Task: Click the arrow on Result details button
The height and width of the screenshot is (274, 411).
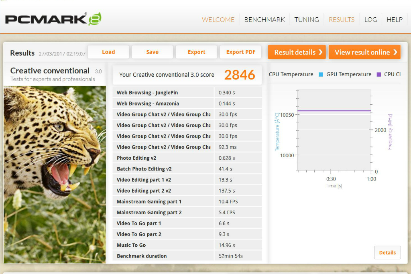Action: pos(320,52)
